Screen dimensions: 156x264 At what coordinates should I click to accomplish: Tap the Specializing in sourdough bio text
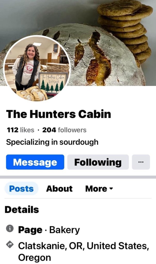52,142
